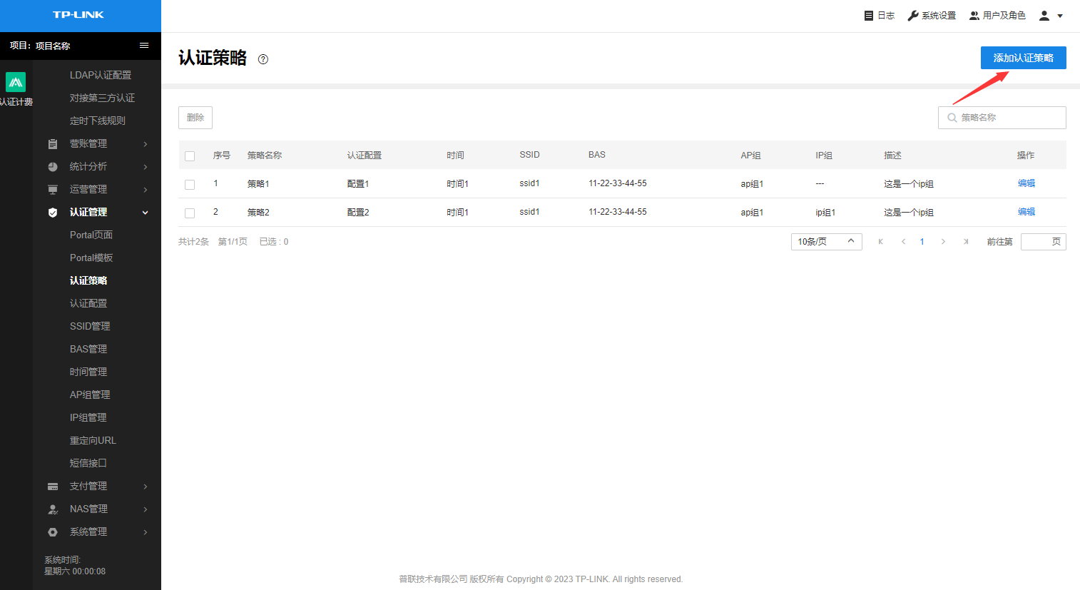Go to next page arrow
Image resolution: width=1080 pixels, height=590 pixels.
(x=943, y=242)
